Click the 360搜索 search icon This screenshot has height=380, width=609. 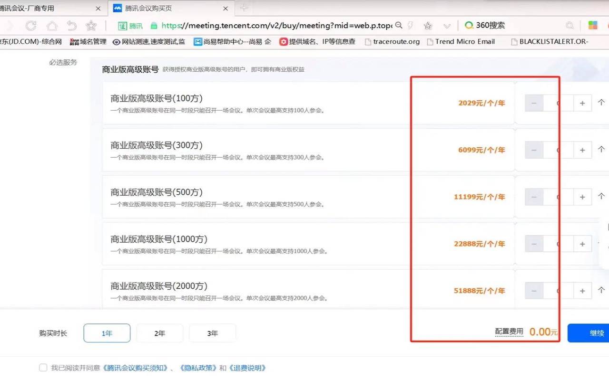469,25
